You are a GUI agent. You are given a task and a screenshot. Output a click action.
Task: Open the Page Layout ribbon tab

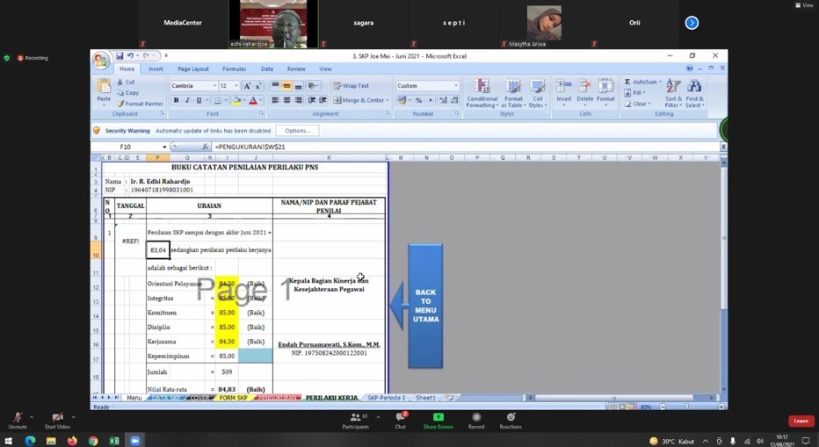coord(193,68)
